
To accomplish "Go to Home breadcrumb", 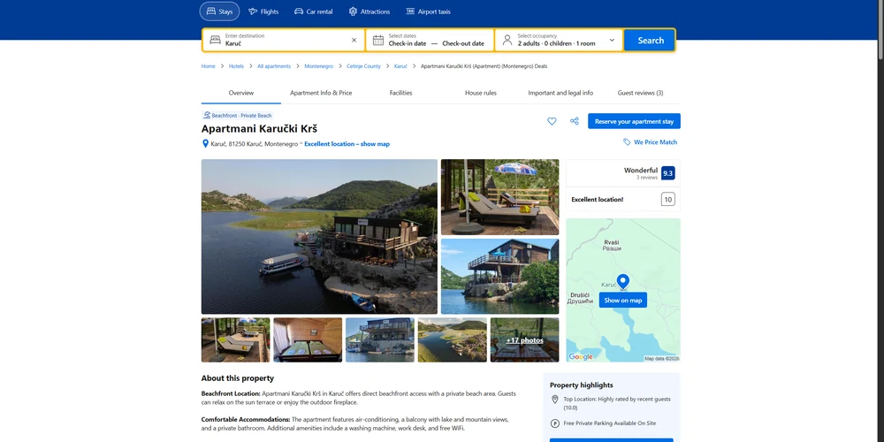I will 208,66.
